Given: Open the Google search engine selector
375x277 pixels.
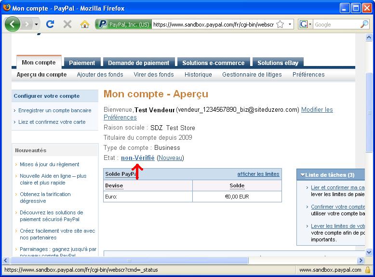Looking at the screenshot, I should click(306, 25).
